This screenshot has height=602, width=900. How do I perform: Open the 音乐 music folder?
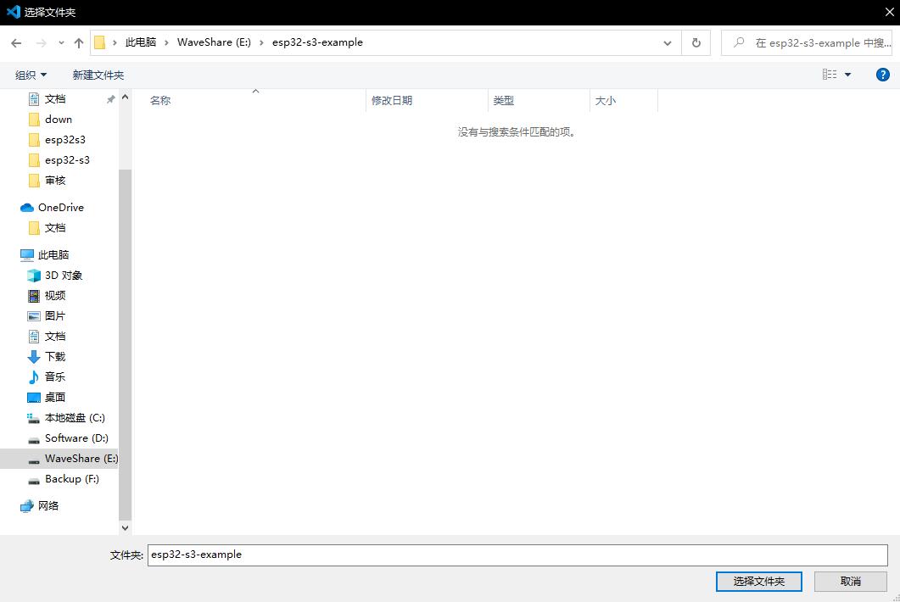click(x=54, y=377)
